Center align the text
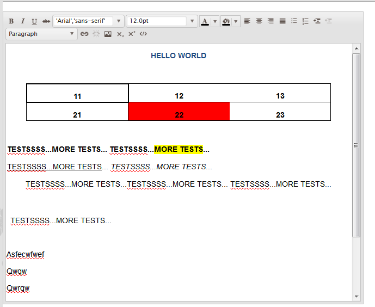 pyautogui.click(x=259, y=21)
